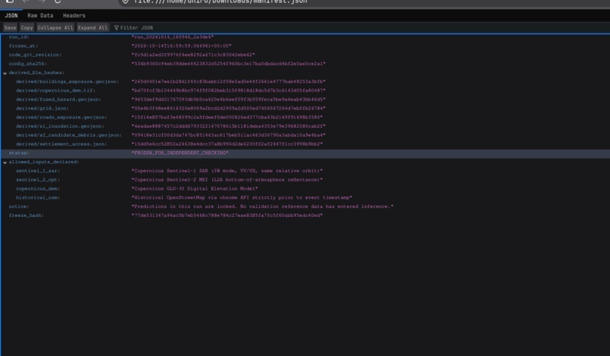Screen dimensions: 610x356
Task: Click the grid.json hash value starting 00e4b3f4
Action: (x=229, y=108)
